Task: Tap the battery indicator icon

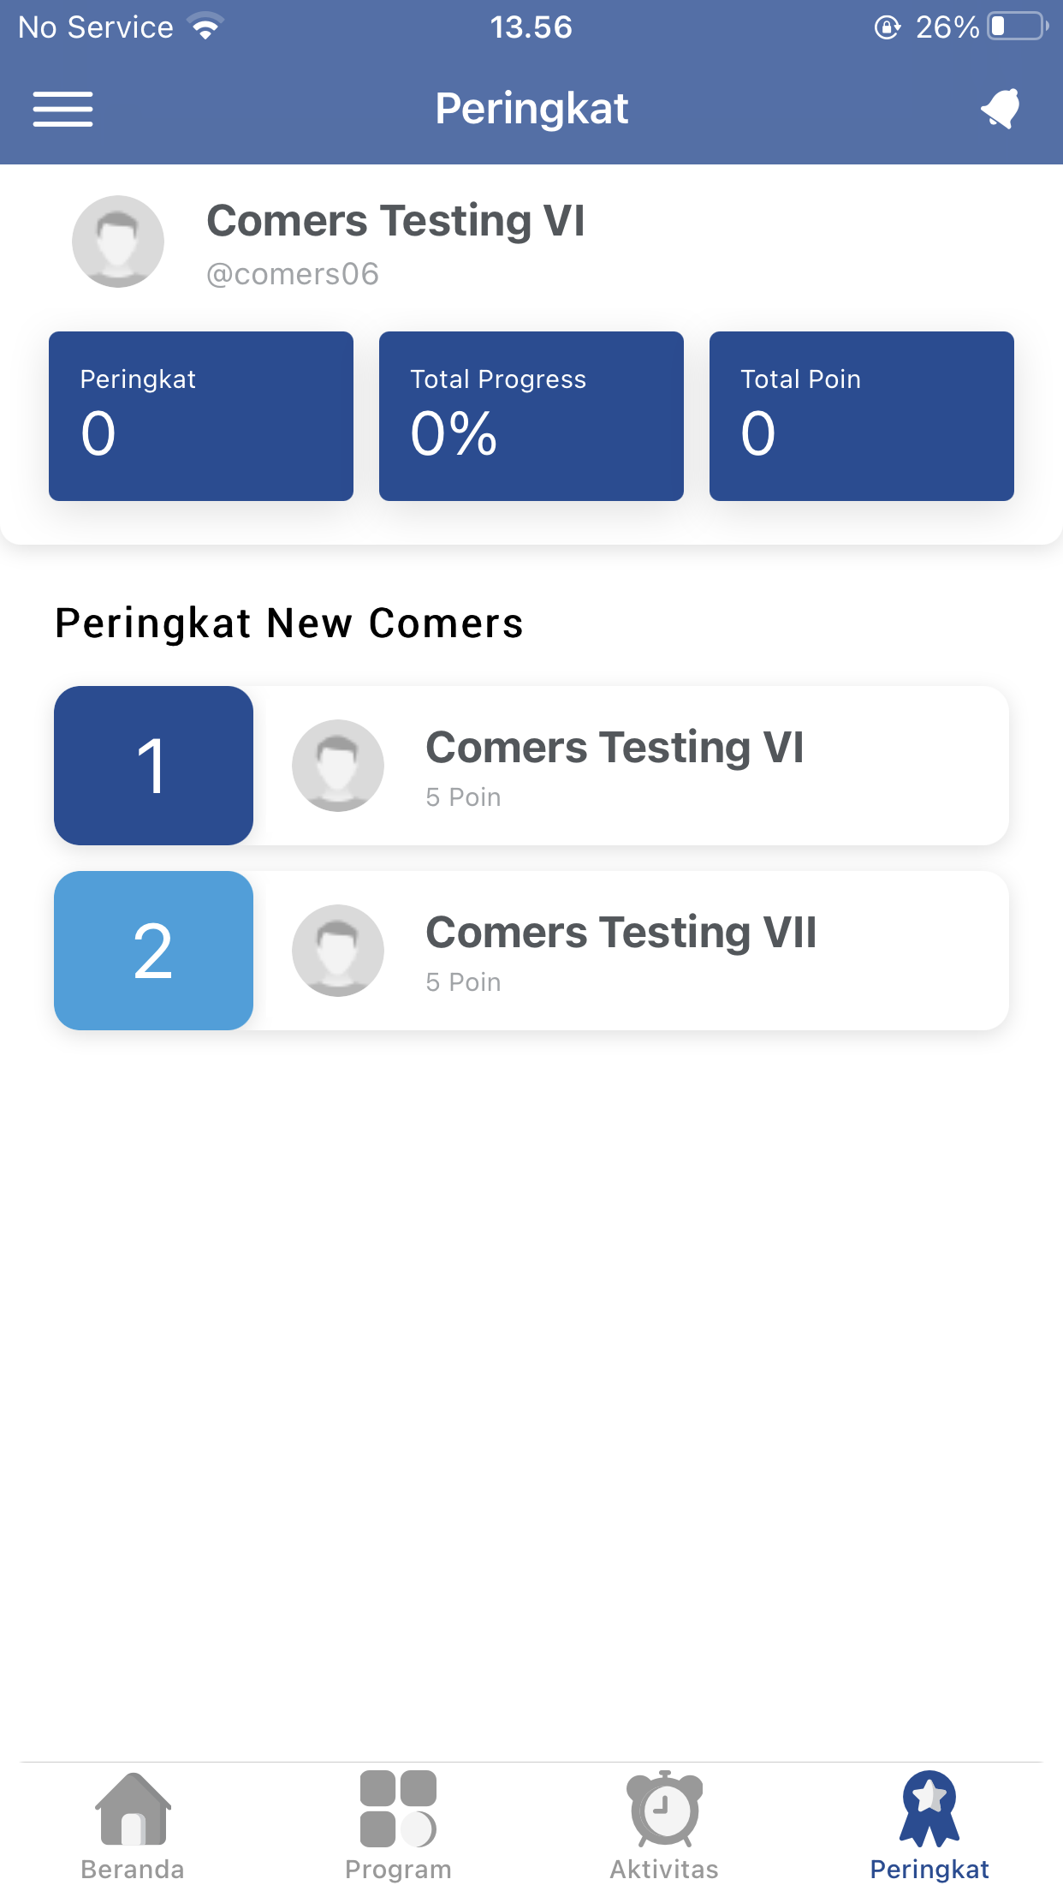Action: click(1017, 27)
